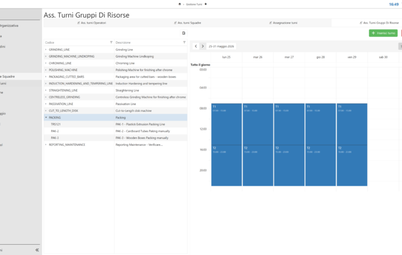This screenshot has width=402, height=255.
Task: Expand the INDUCTION_HARDENING_AND_TEMPERING_LINE row
Action: click(46, 83)
